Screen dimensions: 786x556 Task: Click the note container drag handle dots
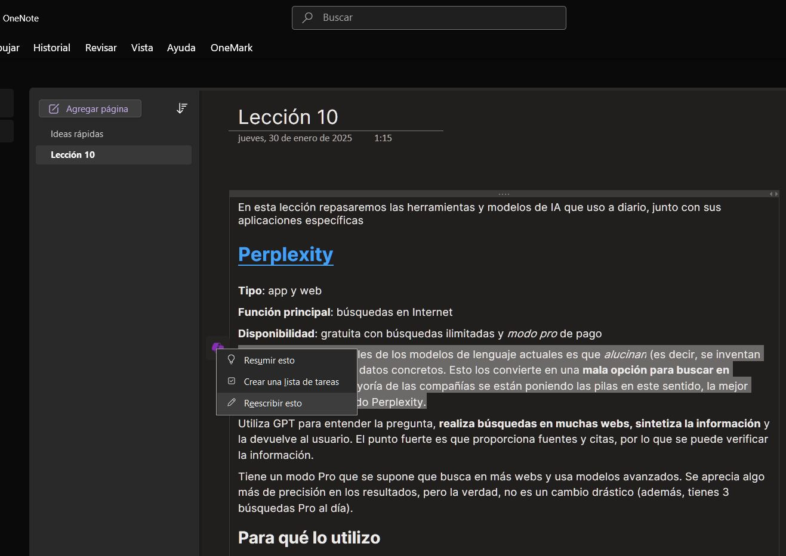tap(504, 194)
